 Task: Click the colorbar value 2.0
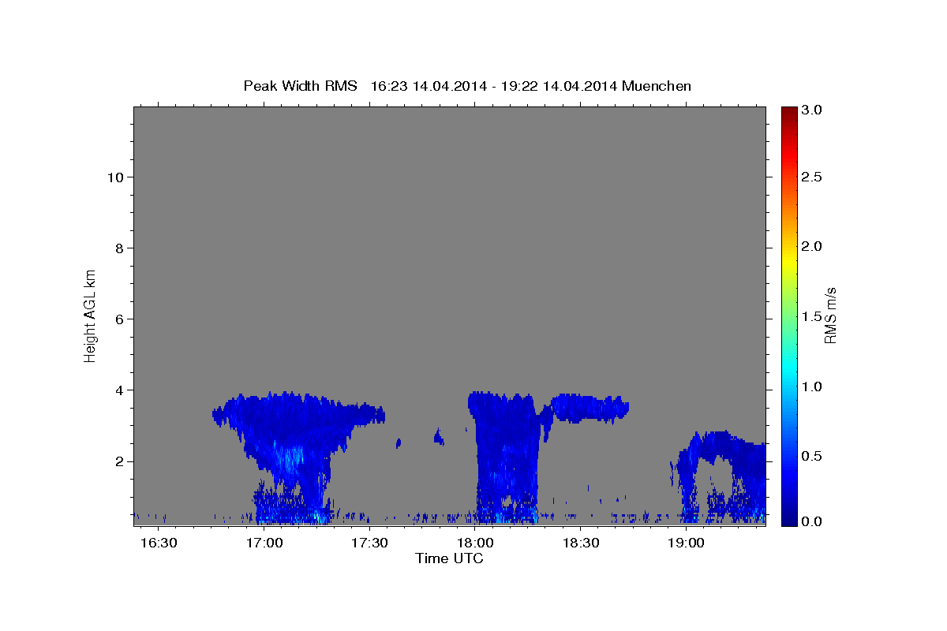pos(812,247)
